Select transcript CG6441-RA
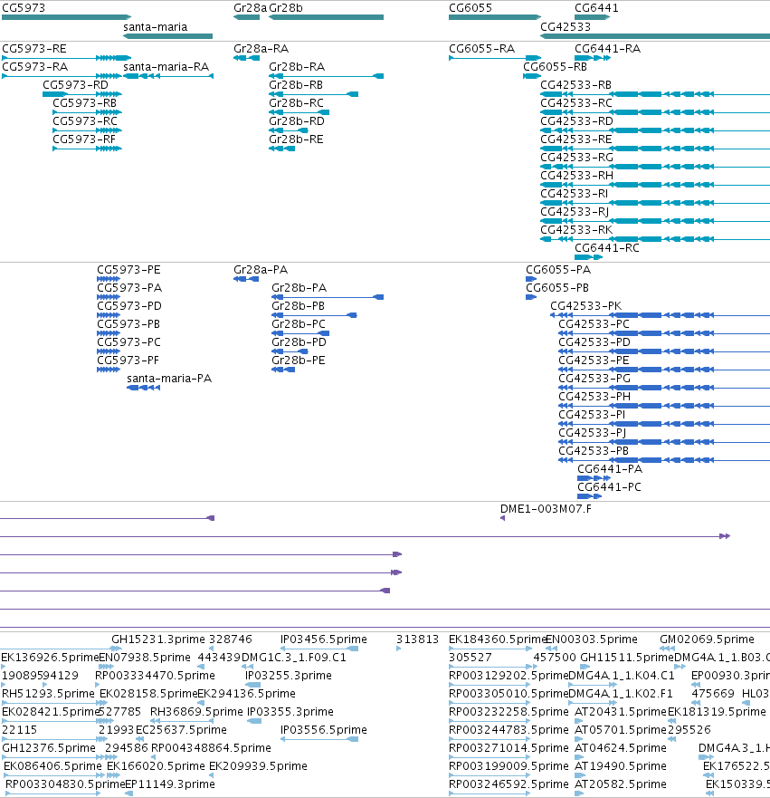 tap(593, 58)
